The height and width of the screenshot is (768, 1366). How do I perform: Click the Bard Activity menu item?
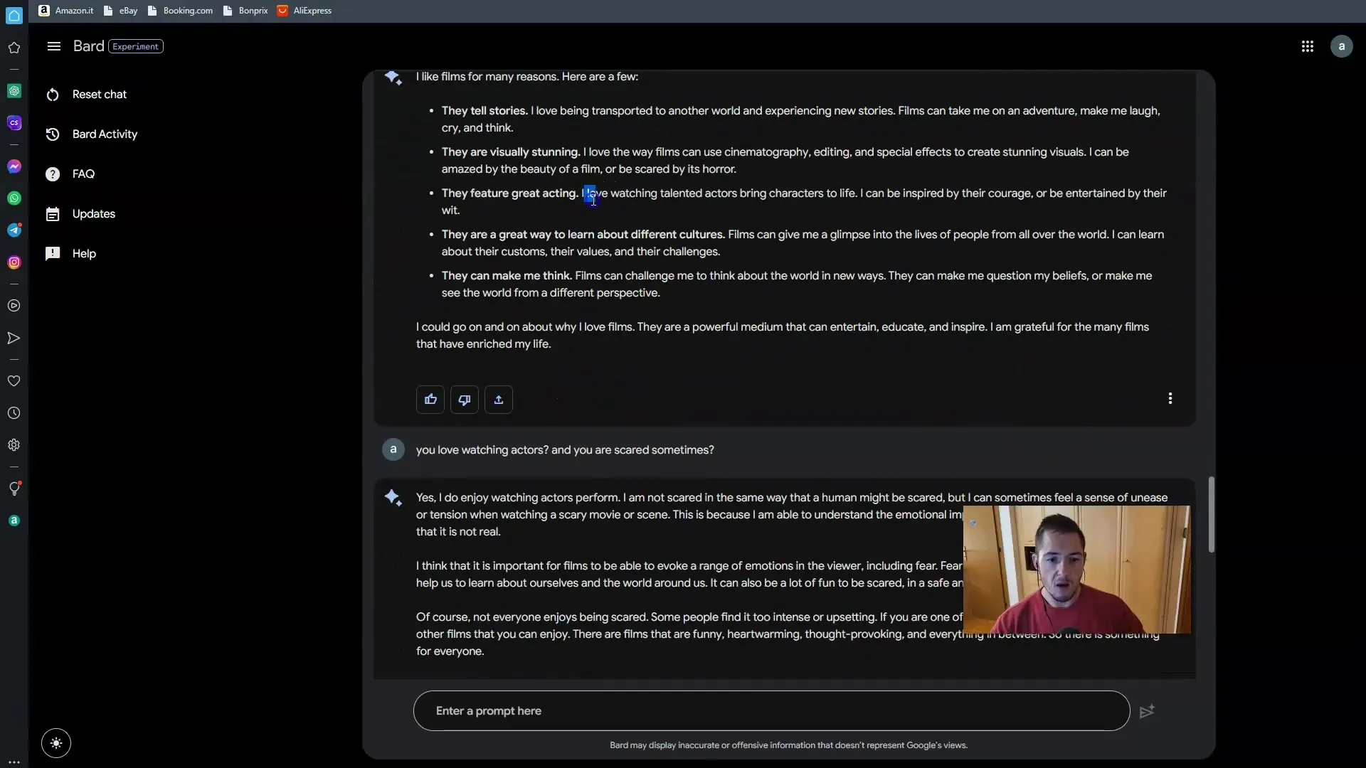(x=104, y=134)
